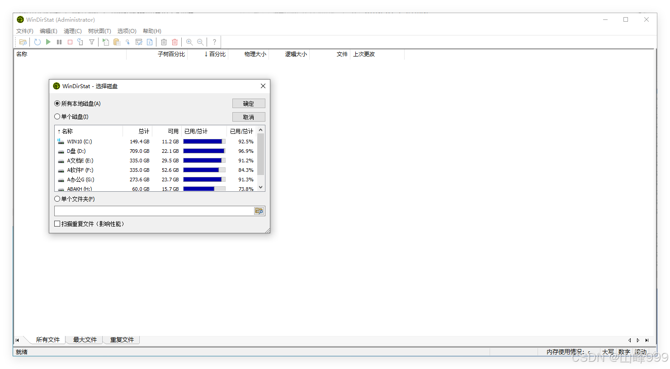
Task: Click the red permanent delete icon
Action: point(175,42)
